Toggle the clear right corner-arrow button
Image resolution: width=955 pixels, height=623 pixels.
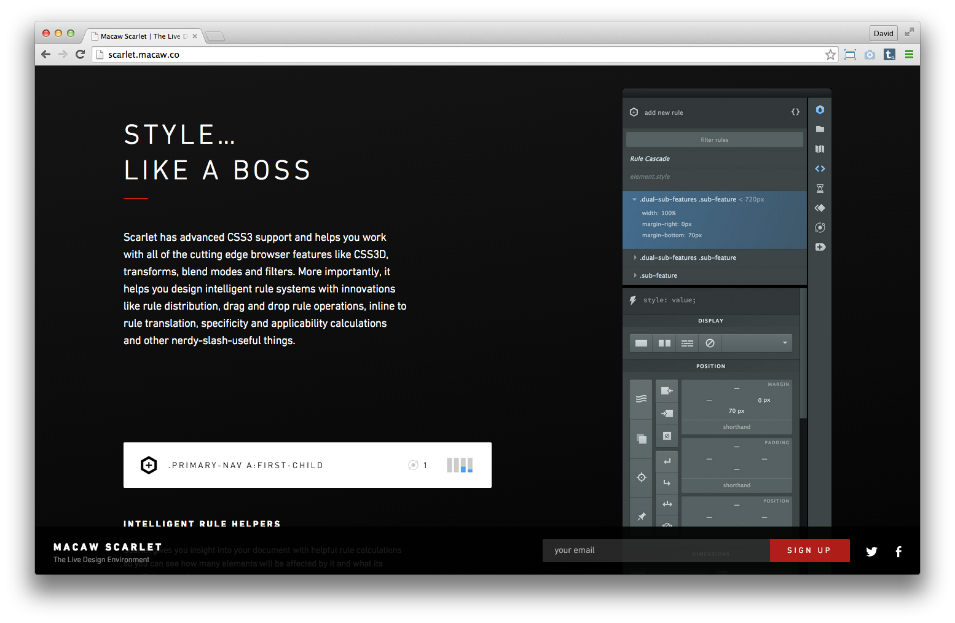(x=667, y=483)
